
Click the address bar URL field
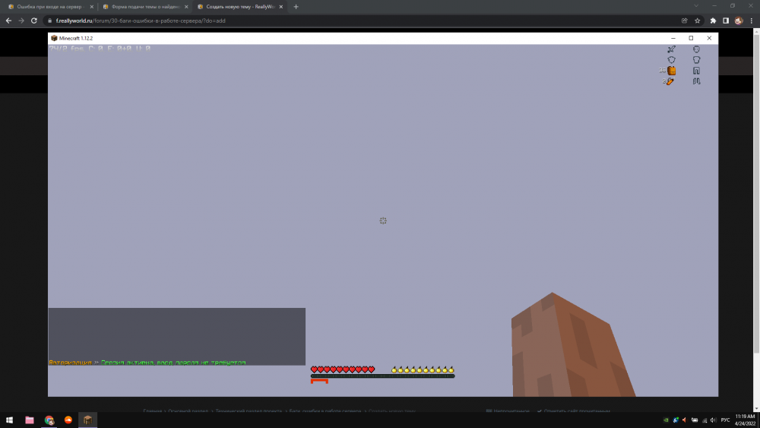(363, 21)
